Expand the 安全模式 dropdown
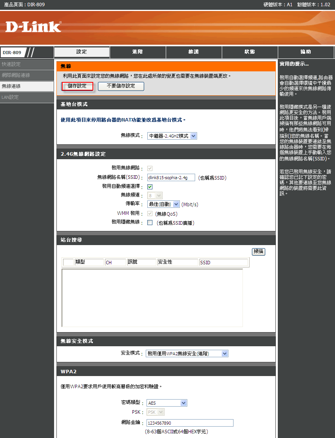 pyautogui.click(x=187, y=354)
